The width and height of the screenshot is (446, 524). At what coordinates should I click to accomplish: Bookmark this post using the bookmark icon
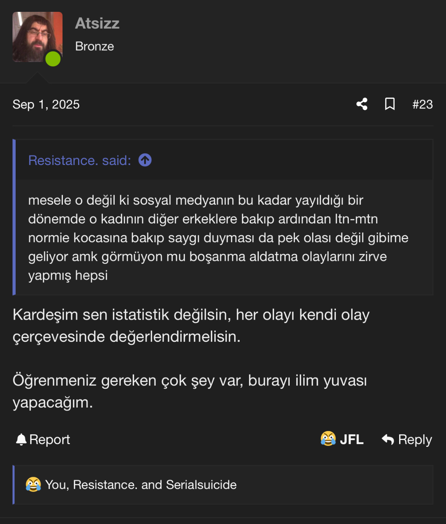[x=390, y=104]
